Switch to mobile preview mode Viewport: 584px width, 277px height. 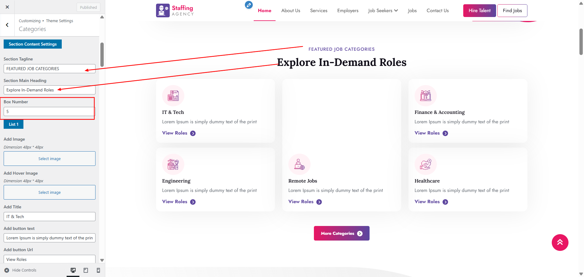click(98, 270)
